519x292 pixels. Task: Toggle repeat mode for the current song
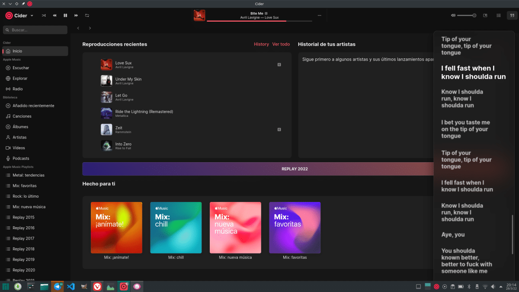coord(86,15)
